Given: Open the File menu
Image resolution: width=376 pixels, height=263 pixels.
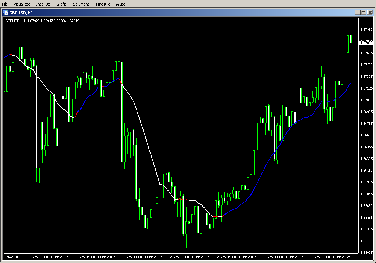Looking at the screenshot, I should tap(5, 4).
